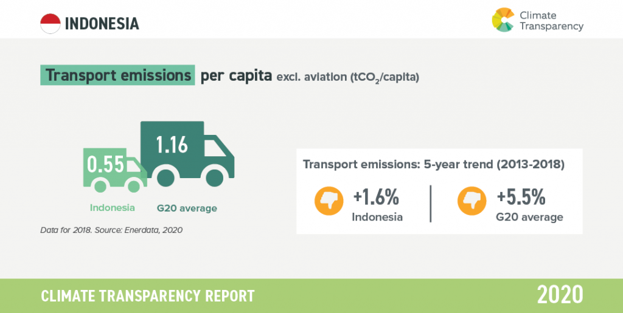Click 'CLIMATE TRANSPARENCY REPORT' footer text
The image size is (623, 313).
pyautogui.click(x=147, y=296)
